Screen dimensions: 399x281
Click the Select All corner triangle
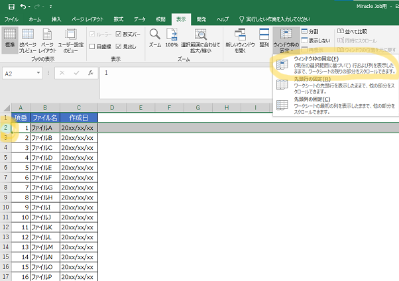tap(6, 108)
